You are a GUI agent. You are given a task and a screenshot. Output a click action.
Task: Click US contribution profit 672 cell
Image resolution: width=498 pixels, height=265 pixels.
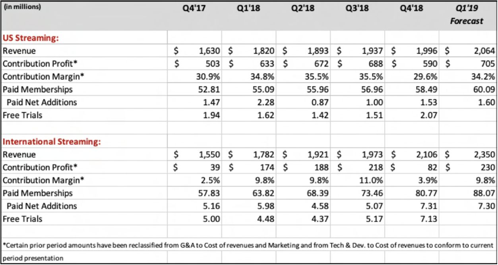click(x=320, y=64)
